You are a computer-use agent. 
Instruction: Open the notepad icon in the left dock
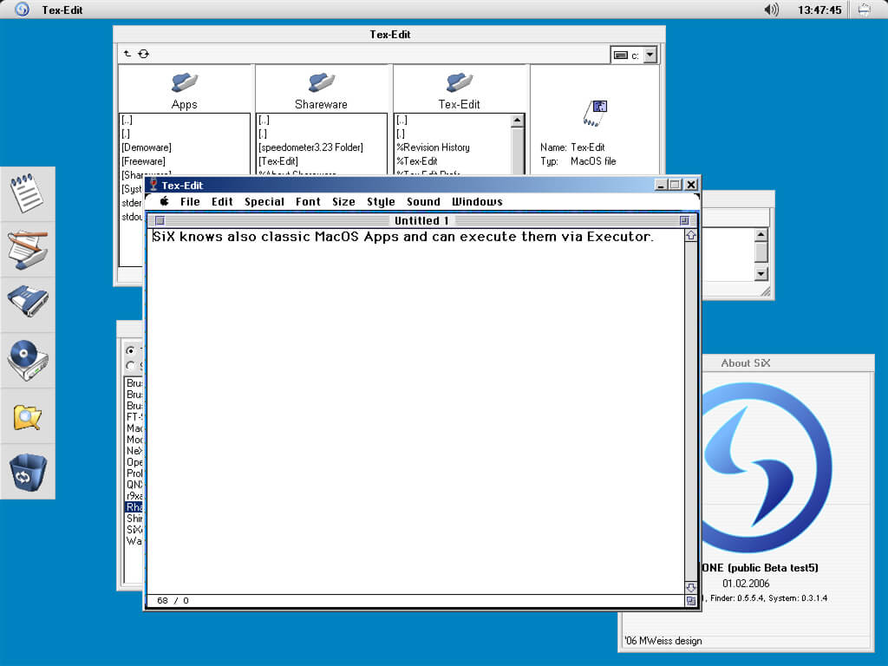pyautogui.click(x=27, y=193)
